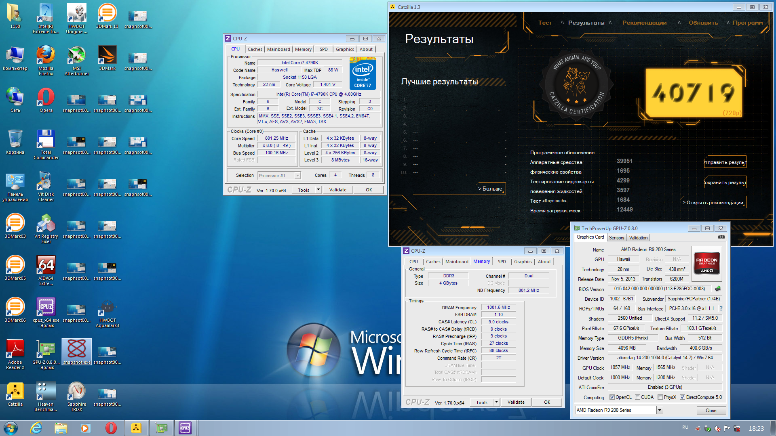The image size is (776, 436).
Task: Open SPD tab in lower CPU-Z window
Action: click(x=502, y=262)
